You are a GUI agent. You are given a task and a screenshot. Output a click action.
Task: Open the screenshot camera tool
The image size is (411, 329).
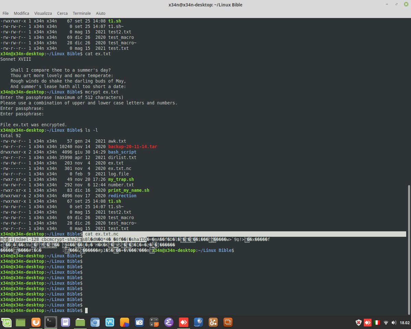(139, 322)
